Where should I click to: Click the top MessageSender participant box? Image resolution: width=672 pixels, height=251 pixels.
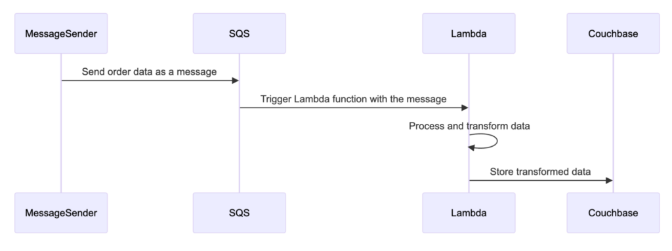(x=61, y=33)
